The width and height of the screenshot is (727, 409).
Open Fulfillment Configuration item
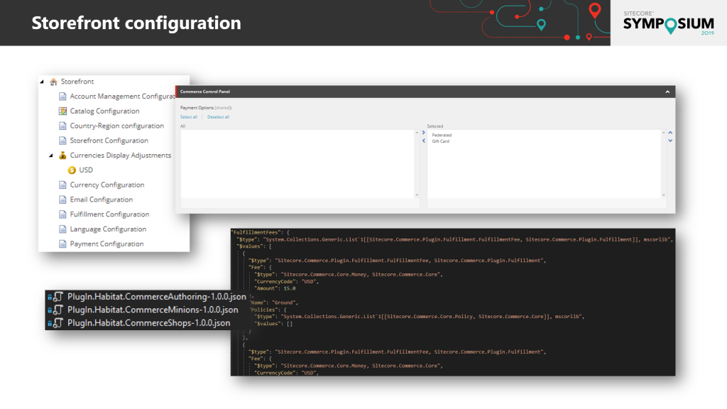point(109,214)
